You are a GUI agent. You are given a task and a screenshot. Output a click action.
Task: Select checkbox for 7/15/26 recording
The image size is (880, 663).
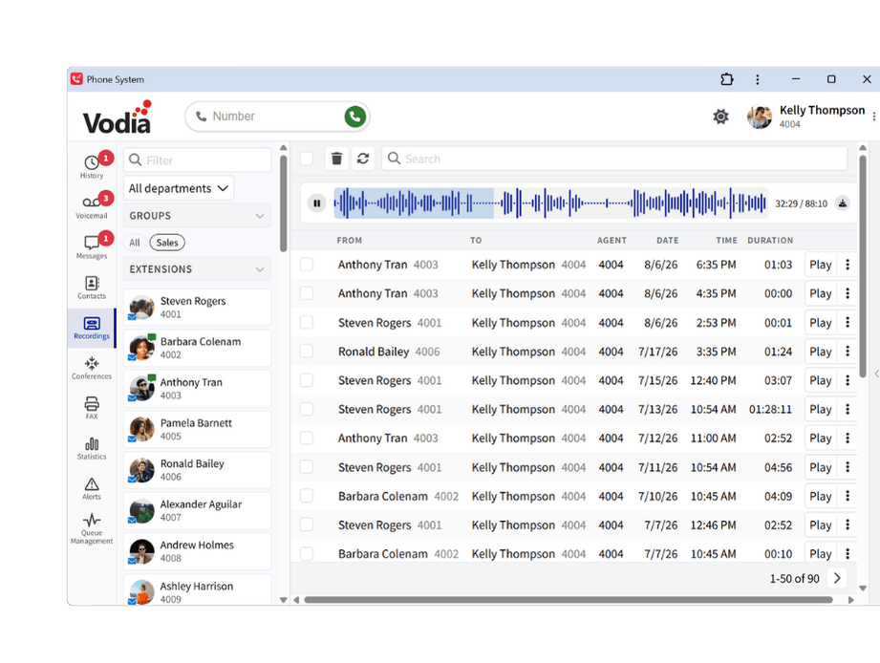tap(307, 380)
